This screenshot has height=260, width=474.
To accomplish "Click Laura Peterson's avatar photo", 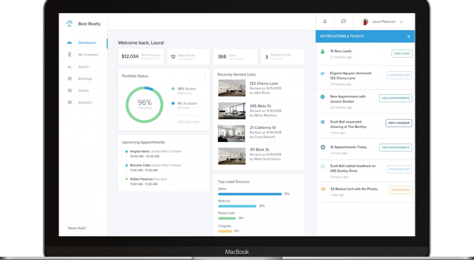I will tap(365, 22).
